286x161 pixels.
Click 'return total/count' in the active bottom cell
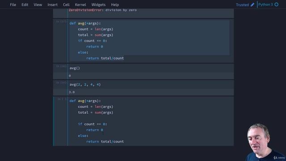(x=105, y=141)
